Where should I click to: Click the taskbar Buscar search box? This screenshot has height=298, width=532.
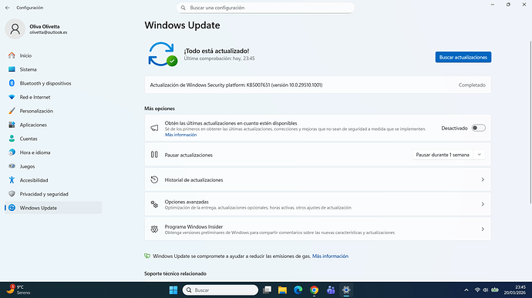click(221, 290)
